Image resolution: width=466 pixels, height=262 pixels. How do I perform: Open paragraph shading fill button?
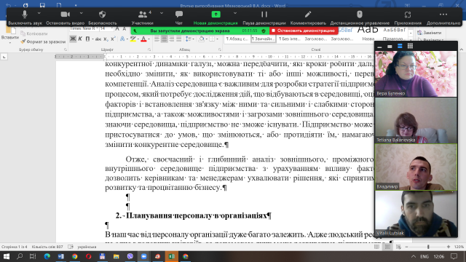click(201, 39)
